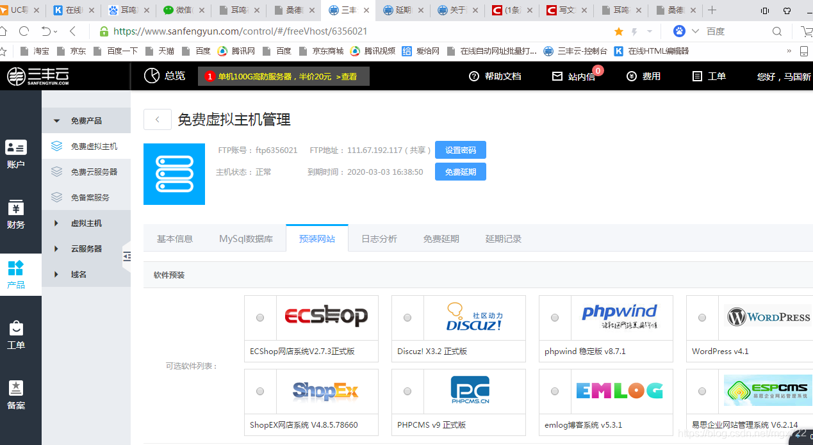Open the address bar dropdown arrow
This screenshot has height=445, width=813.
pyautogui.click(x=650, y=31)
